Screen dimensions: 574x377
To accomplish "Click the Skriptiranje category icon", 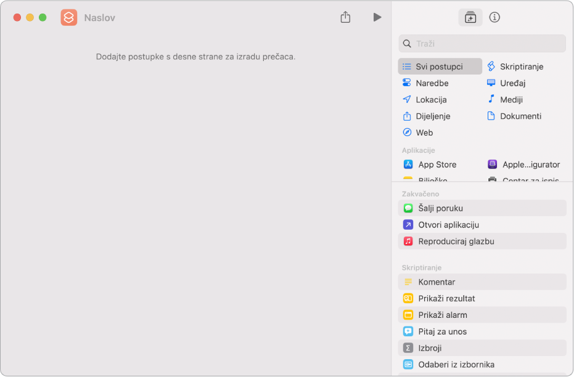I will 491,66.
